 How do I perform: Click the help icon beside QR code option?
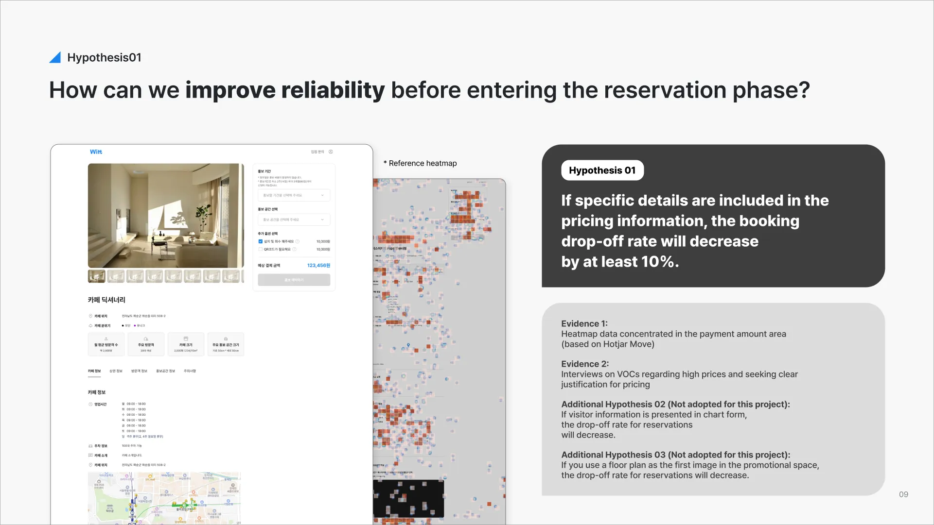tap(294, 249)
